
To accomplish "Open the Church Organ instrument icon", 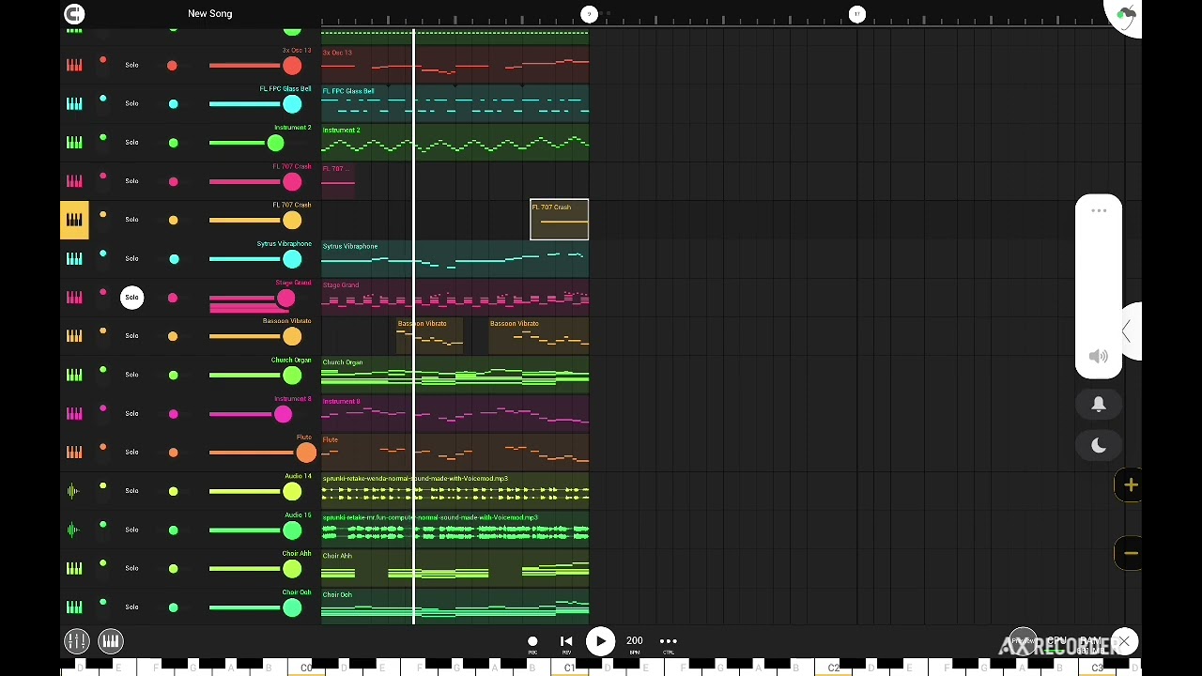I will click(74, 375).
